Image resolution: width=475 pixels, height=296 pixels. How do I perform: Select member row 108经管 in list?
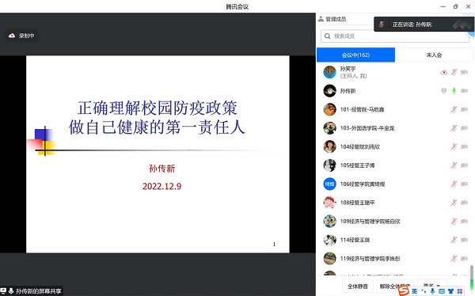(x=395, y=203)
